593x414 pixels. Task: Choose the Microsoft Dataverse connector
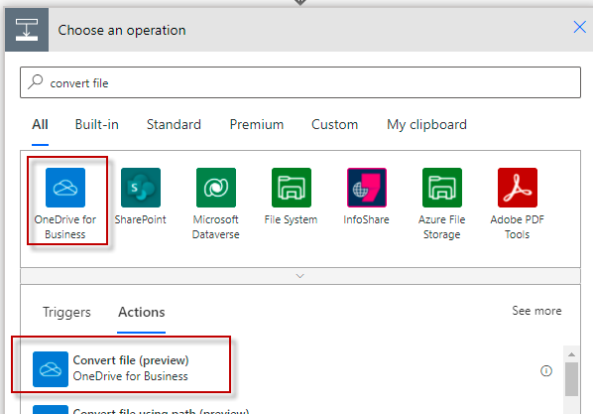tap(216, 188)
